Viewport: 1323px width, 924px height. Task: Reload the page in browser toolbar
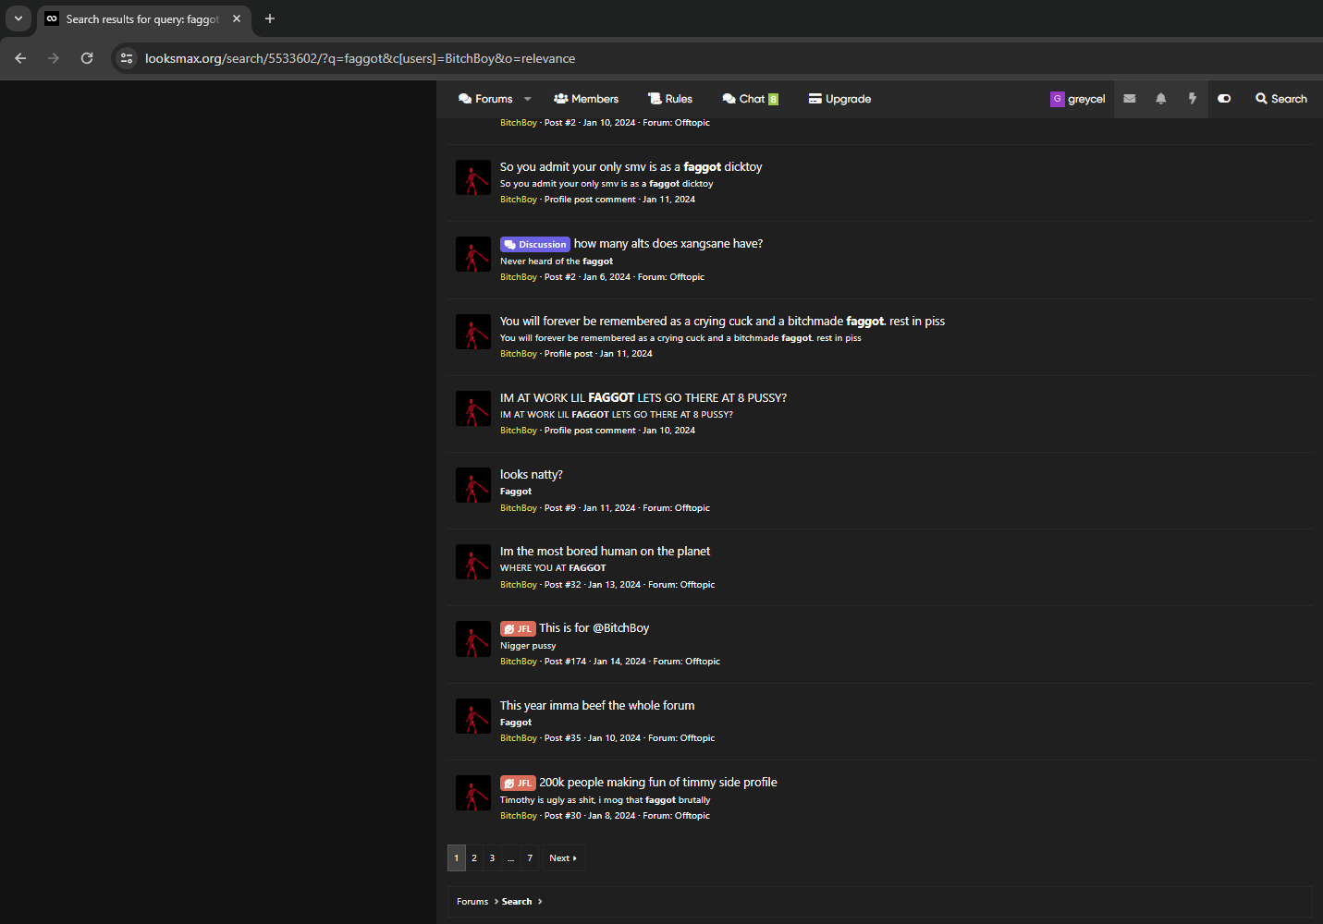(87, 58)
